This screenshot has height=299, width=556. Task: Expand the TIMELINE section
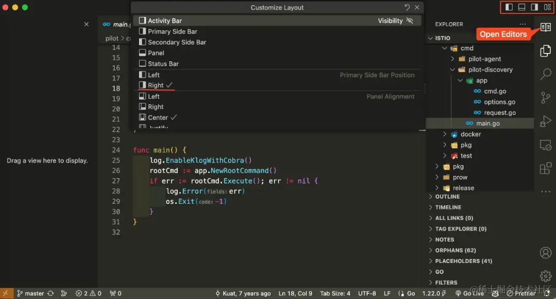480,207
